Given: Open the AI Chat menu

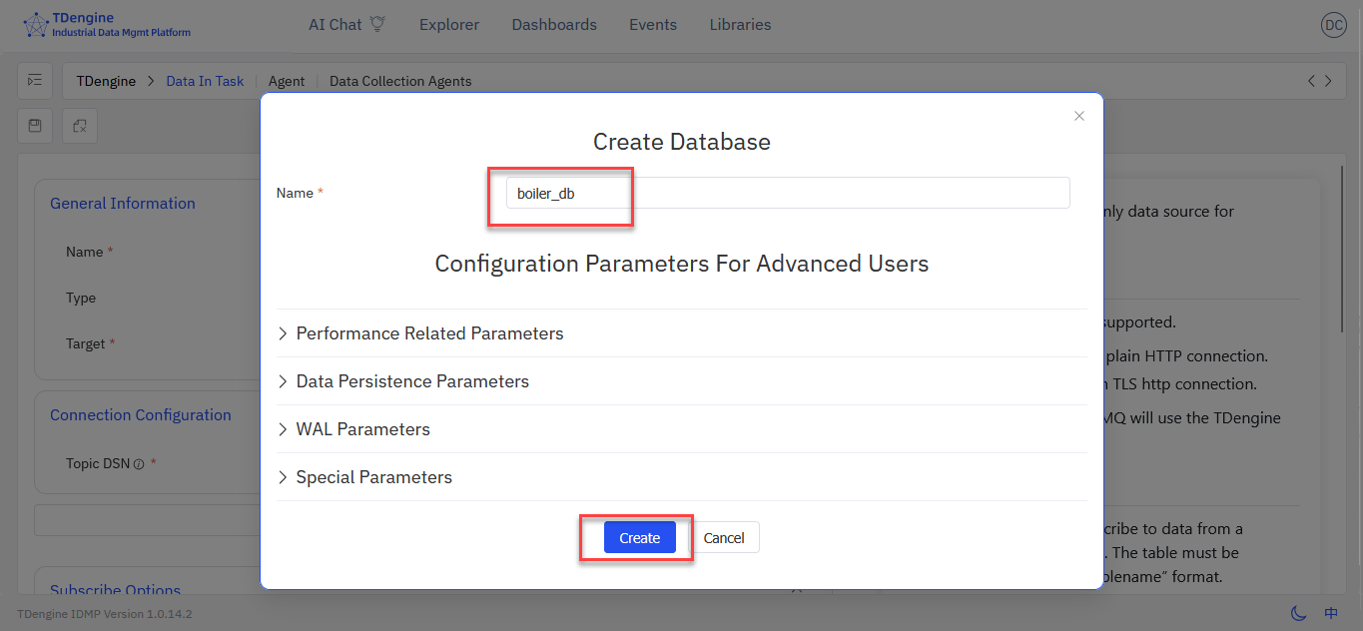Looking at the screenshot, I should 345,25.
